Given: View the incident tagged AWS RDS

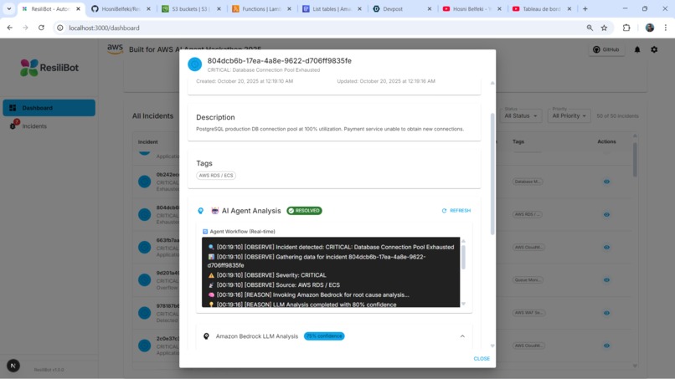Looking at the screenshot, I should [606, 214].
